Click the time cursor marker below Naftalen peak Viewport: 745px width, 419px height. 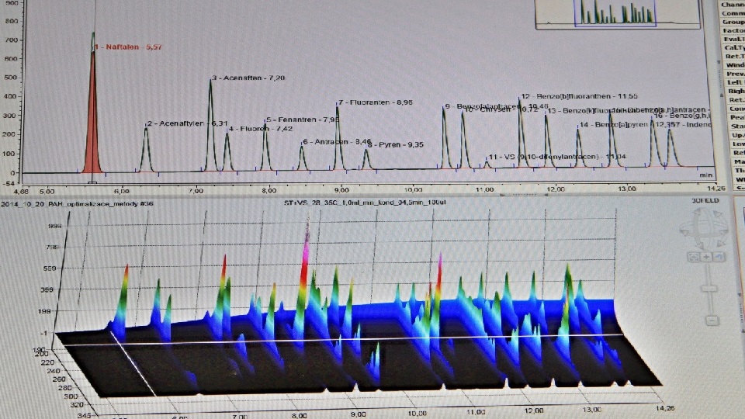(x=92, y=182)
